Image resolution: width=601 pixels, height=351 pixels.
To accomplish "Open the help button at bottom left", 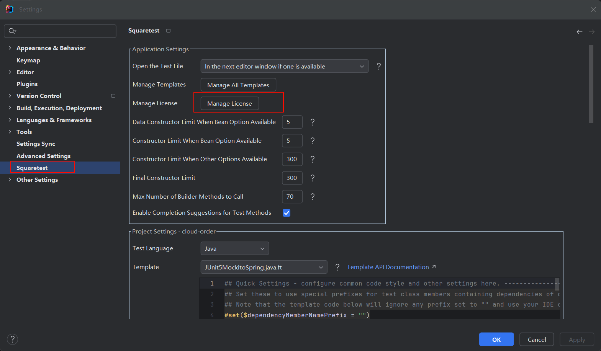I will pyautogui.click(x=12, y=339).
